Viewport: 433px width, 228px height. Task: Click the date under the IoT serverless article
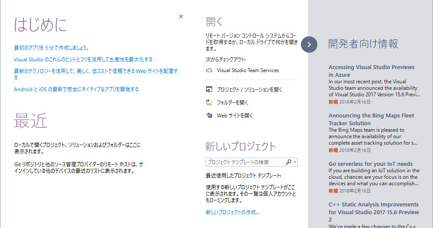[x=355, y=191]
